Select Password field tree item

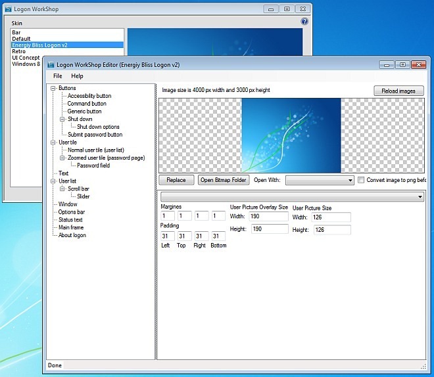pos(93,166)
